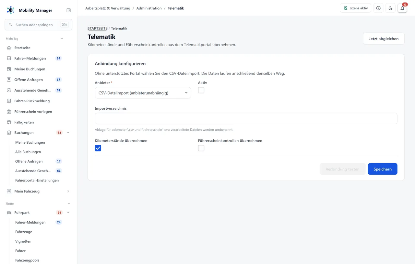Open notifications bell with 13 badge
The image size is (415, 264).
(x=402, y=8)
